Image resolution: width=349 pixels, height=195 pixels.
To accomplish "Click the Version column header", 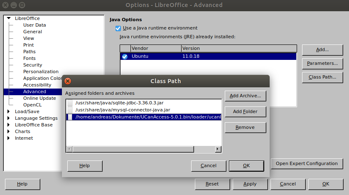I will click(x=239, y=48).
